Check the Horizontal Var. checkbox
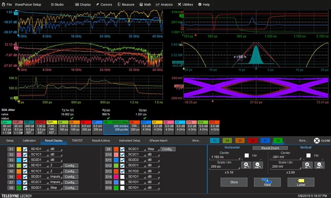 (x=246, y=155)
